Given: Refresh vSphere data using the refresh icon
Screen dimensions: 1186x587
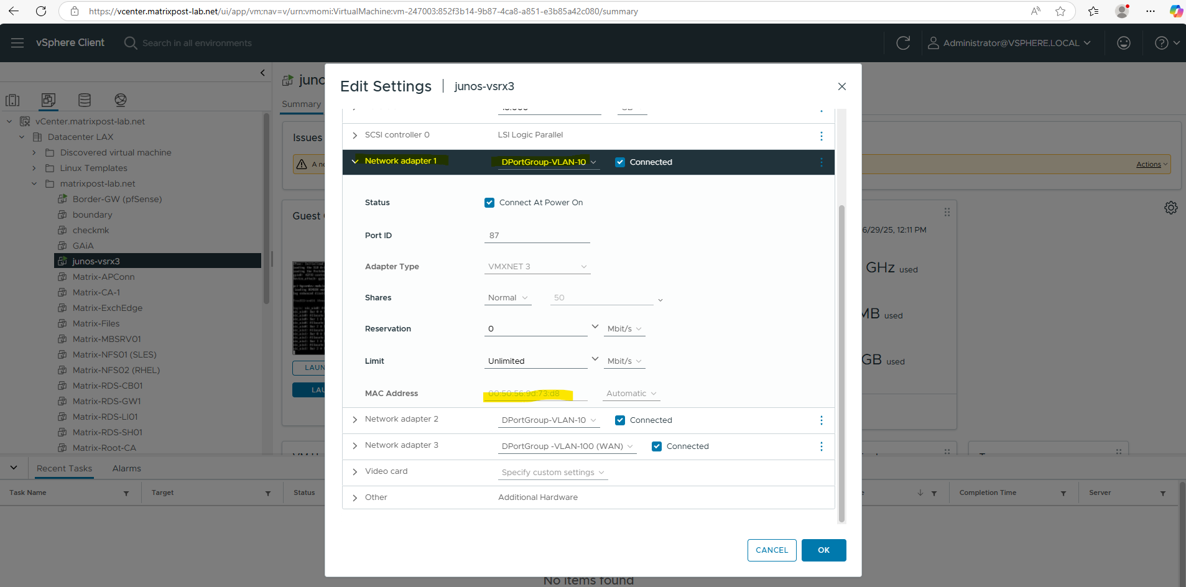Looking at the screenshot, I should pyautogui.click(x=903, y=43).
